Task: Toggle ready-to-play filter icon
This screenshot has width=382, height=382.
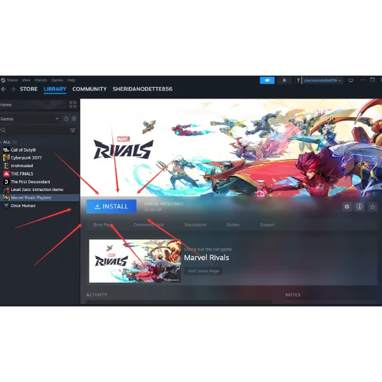Action: [x=74, y=119]
